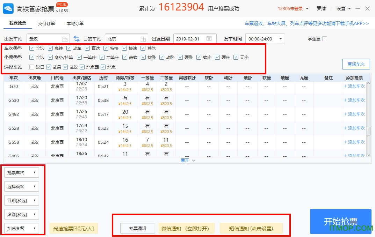The height and width of the screenshot is (237, 375).
Task: Swap departure and destination stations icon
Action: pyautogui.click(x=76, y=39)
